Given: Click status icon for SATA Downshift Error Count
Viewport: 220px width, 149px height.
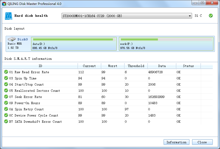Looking at the screenshot, I should [x=6, y=121].
